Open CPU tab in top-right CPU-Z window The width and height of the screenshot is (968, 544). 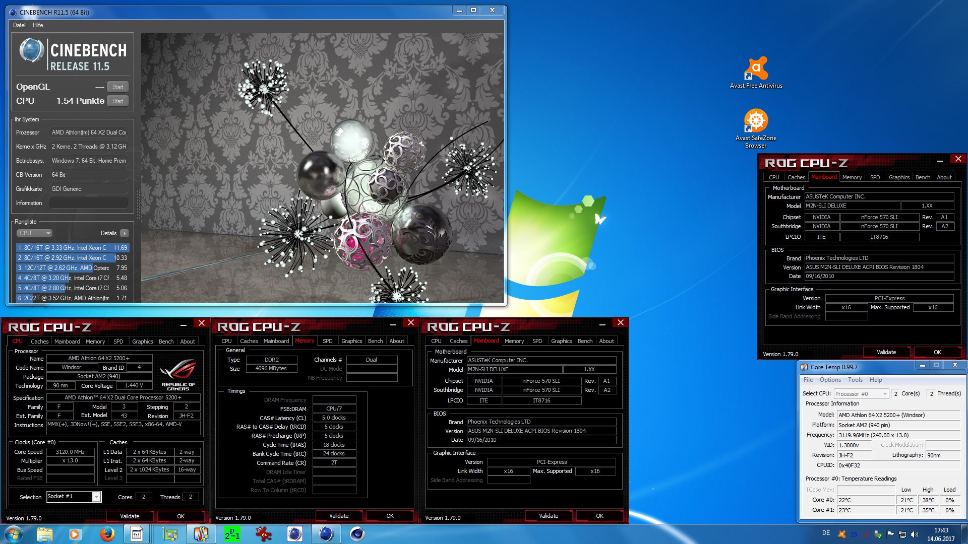[x=774, y=177]
